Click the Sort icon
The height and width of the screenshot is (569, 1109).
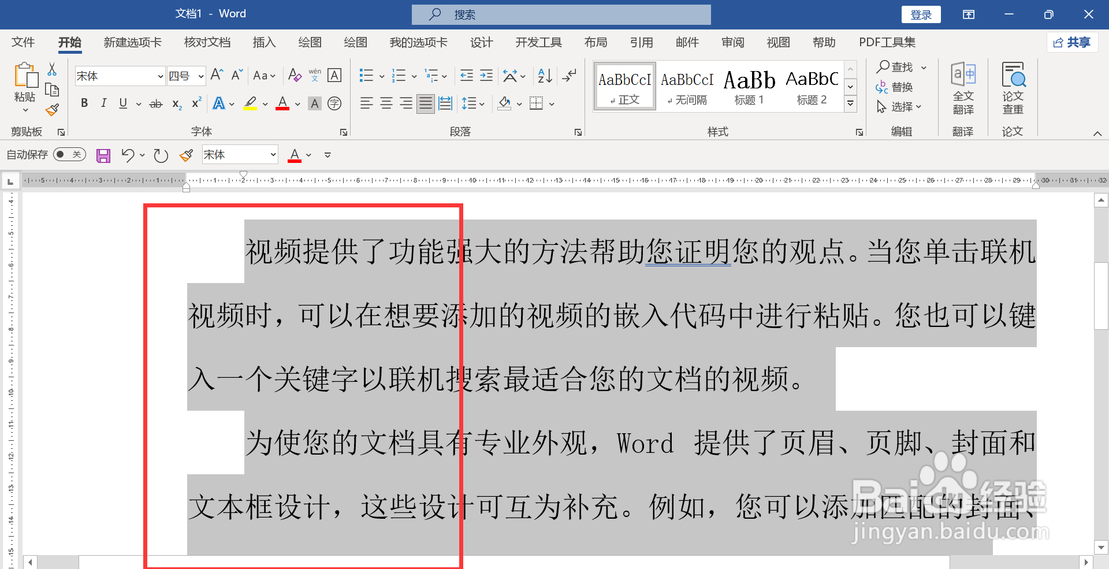[545, 76]
